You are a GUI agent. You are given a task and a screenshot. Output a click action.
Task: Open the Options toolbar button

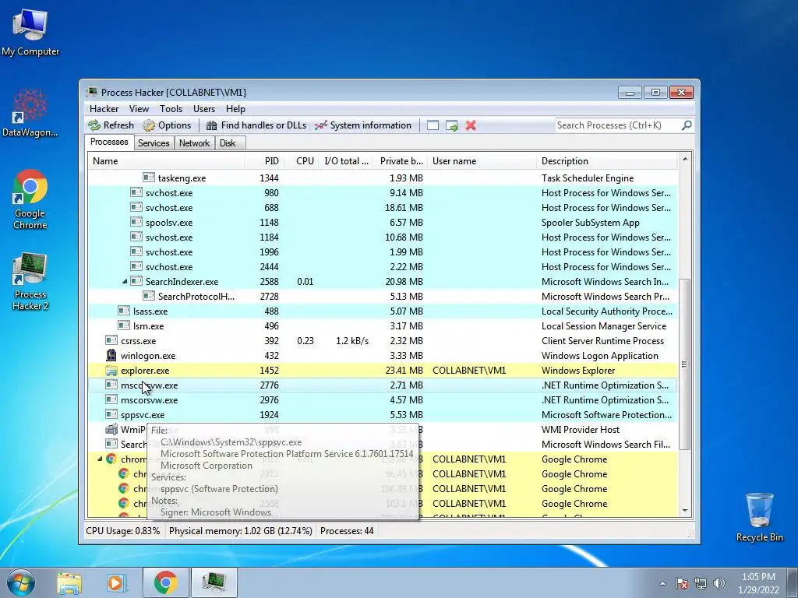pos(167,125)
